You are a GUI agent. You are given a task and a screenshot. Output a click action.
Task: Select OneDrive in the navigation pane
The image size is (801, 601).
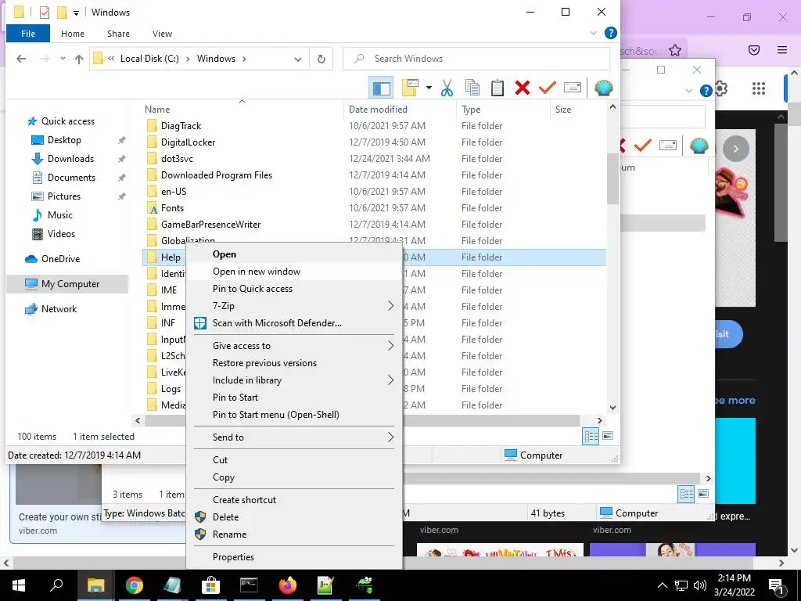[60, 259]
